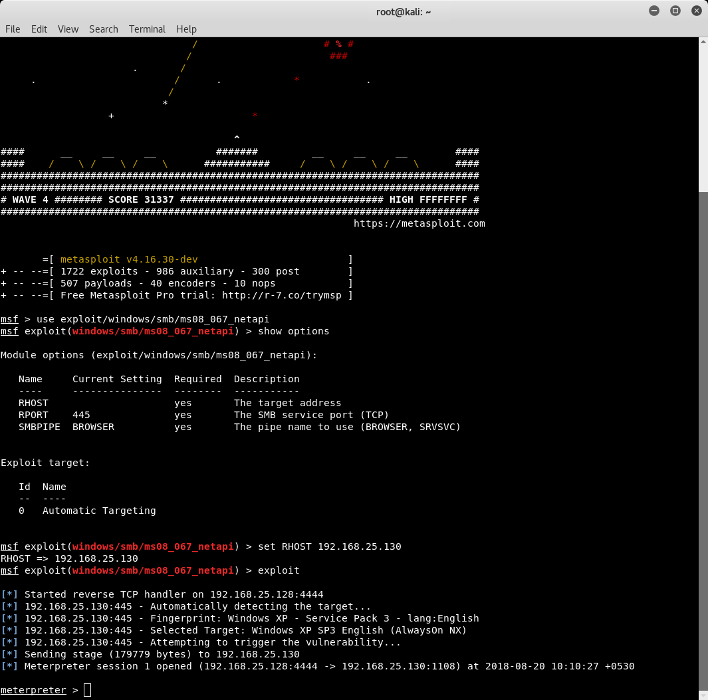Click 'The target address' description
This screenshot has width=708, height=700.
288,404
